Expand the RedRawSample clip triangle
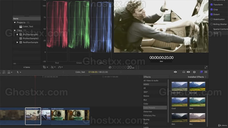This screenshot has height=128, width=228. click(17, 42)
